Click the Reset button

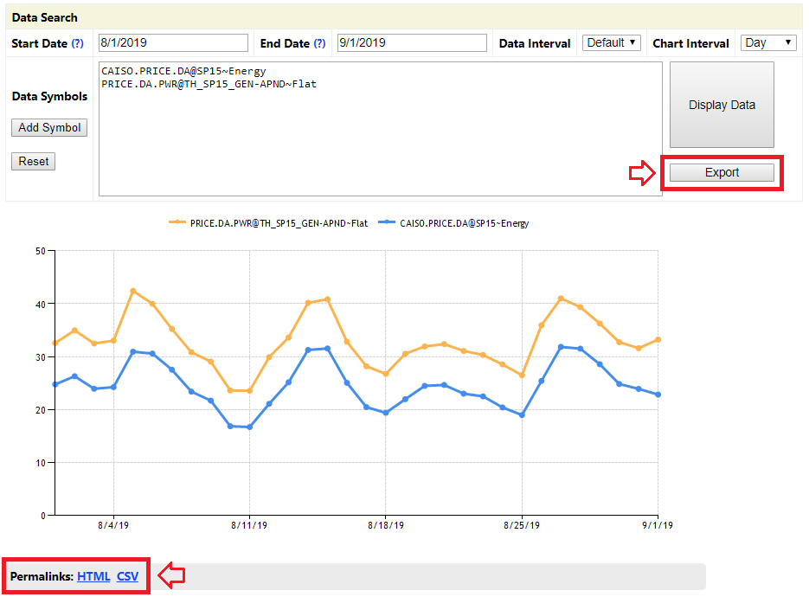(x=33, y=162)
